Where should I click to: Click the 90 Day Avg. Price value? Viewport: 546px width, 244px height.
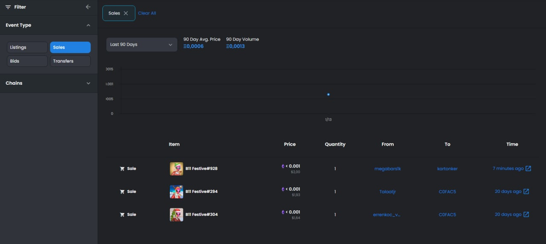point(194,46)
